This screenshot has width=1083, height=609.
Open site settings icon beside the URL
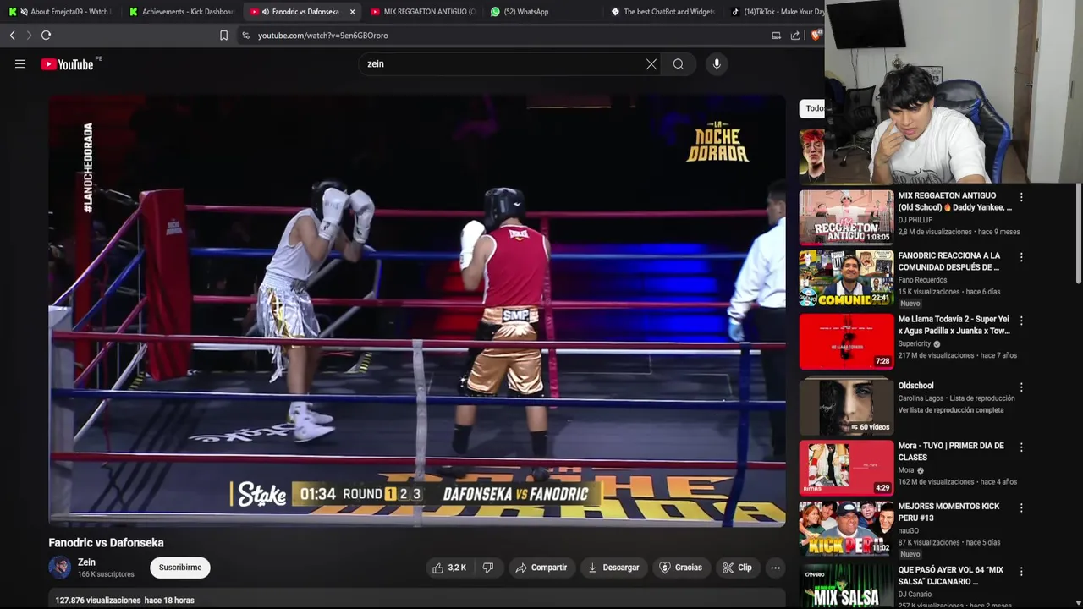click(x=246, y=36)
